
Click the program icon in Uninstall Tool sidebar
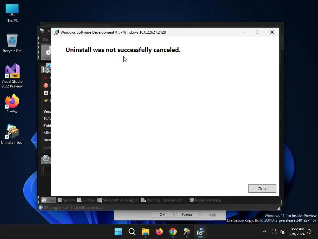46,68
